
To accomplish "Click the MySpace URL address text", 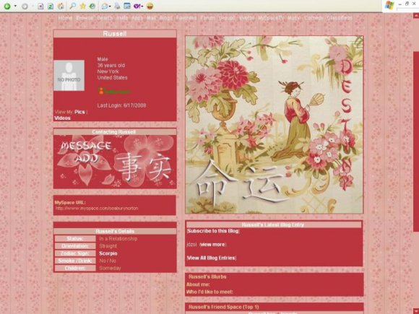I will (x=97, y=209).
